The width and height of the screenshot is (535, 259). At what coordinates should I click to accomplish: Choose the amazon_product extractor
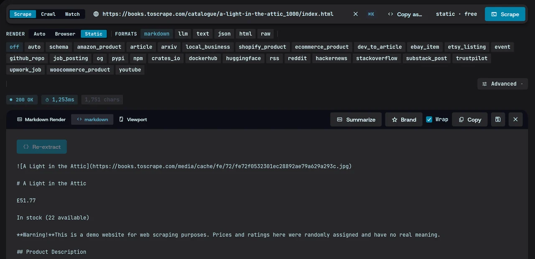point(99,47)
